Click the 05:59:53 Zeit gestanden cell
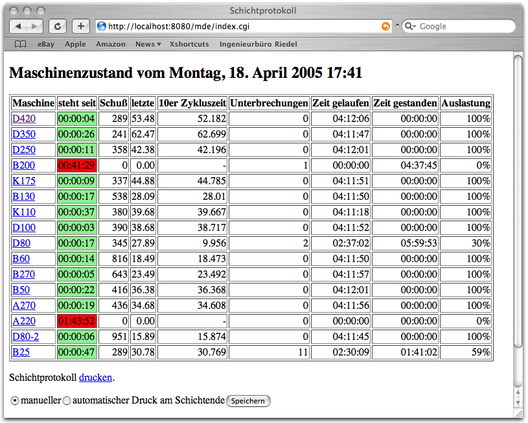The image size is (528, 423). click(405, 243)
